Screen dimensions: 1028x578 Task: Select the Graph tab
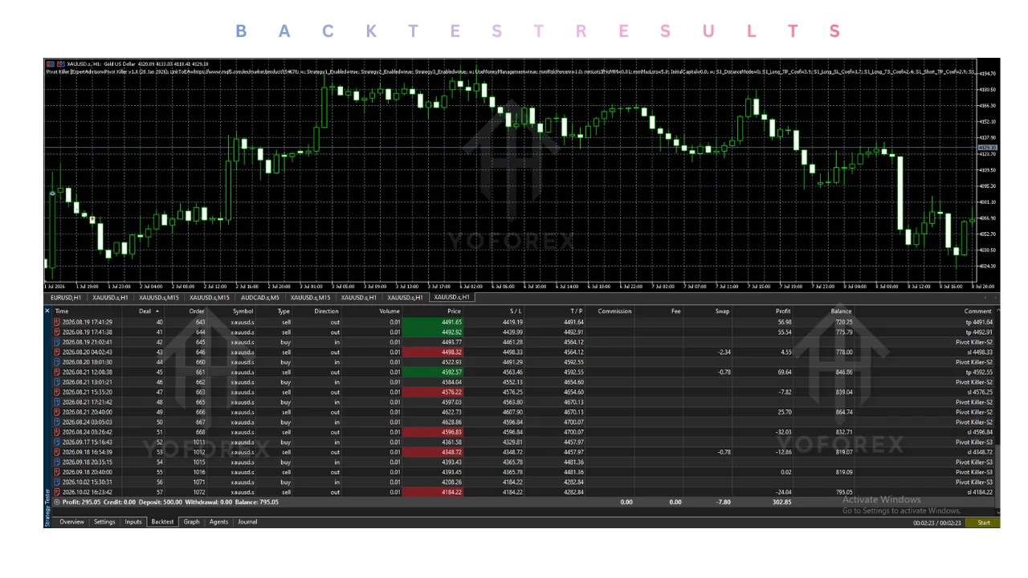coord(191,522)
